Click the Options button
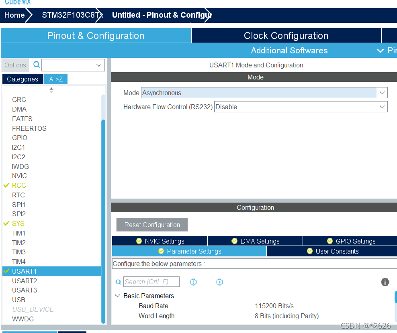This screenshot has height=333, width=397. point(15,65)
